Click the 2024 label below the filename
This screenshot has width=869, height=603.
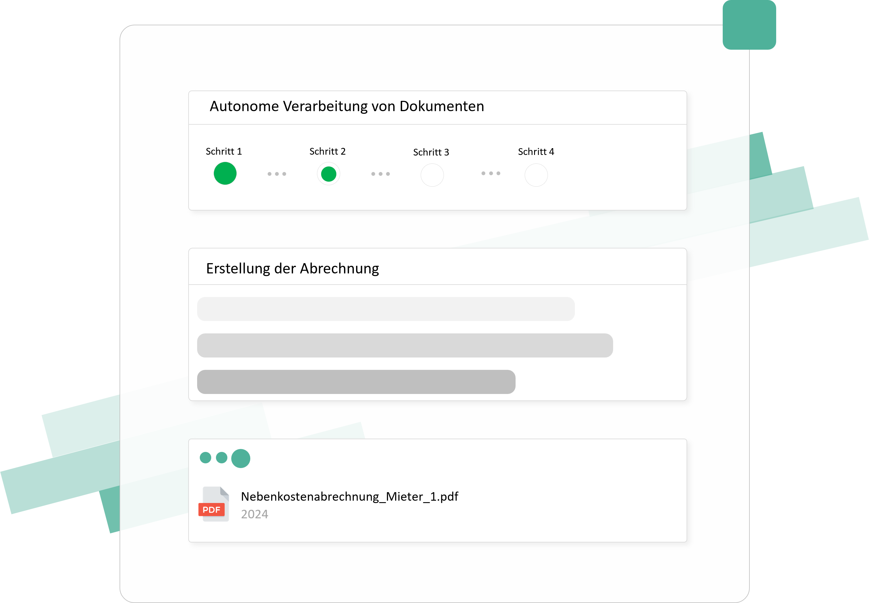click(x=254, y=514)
